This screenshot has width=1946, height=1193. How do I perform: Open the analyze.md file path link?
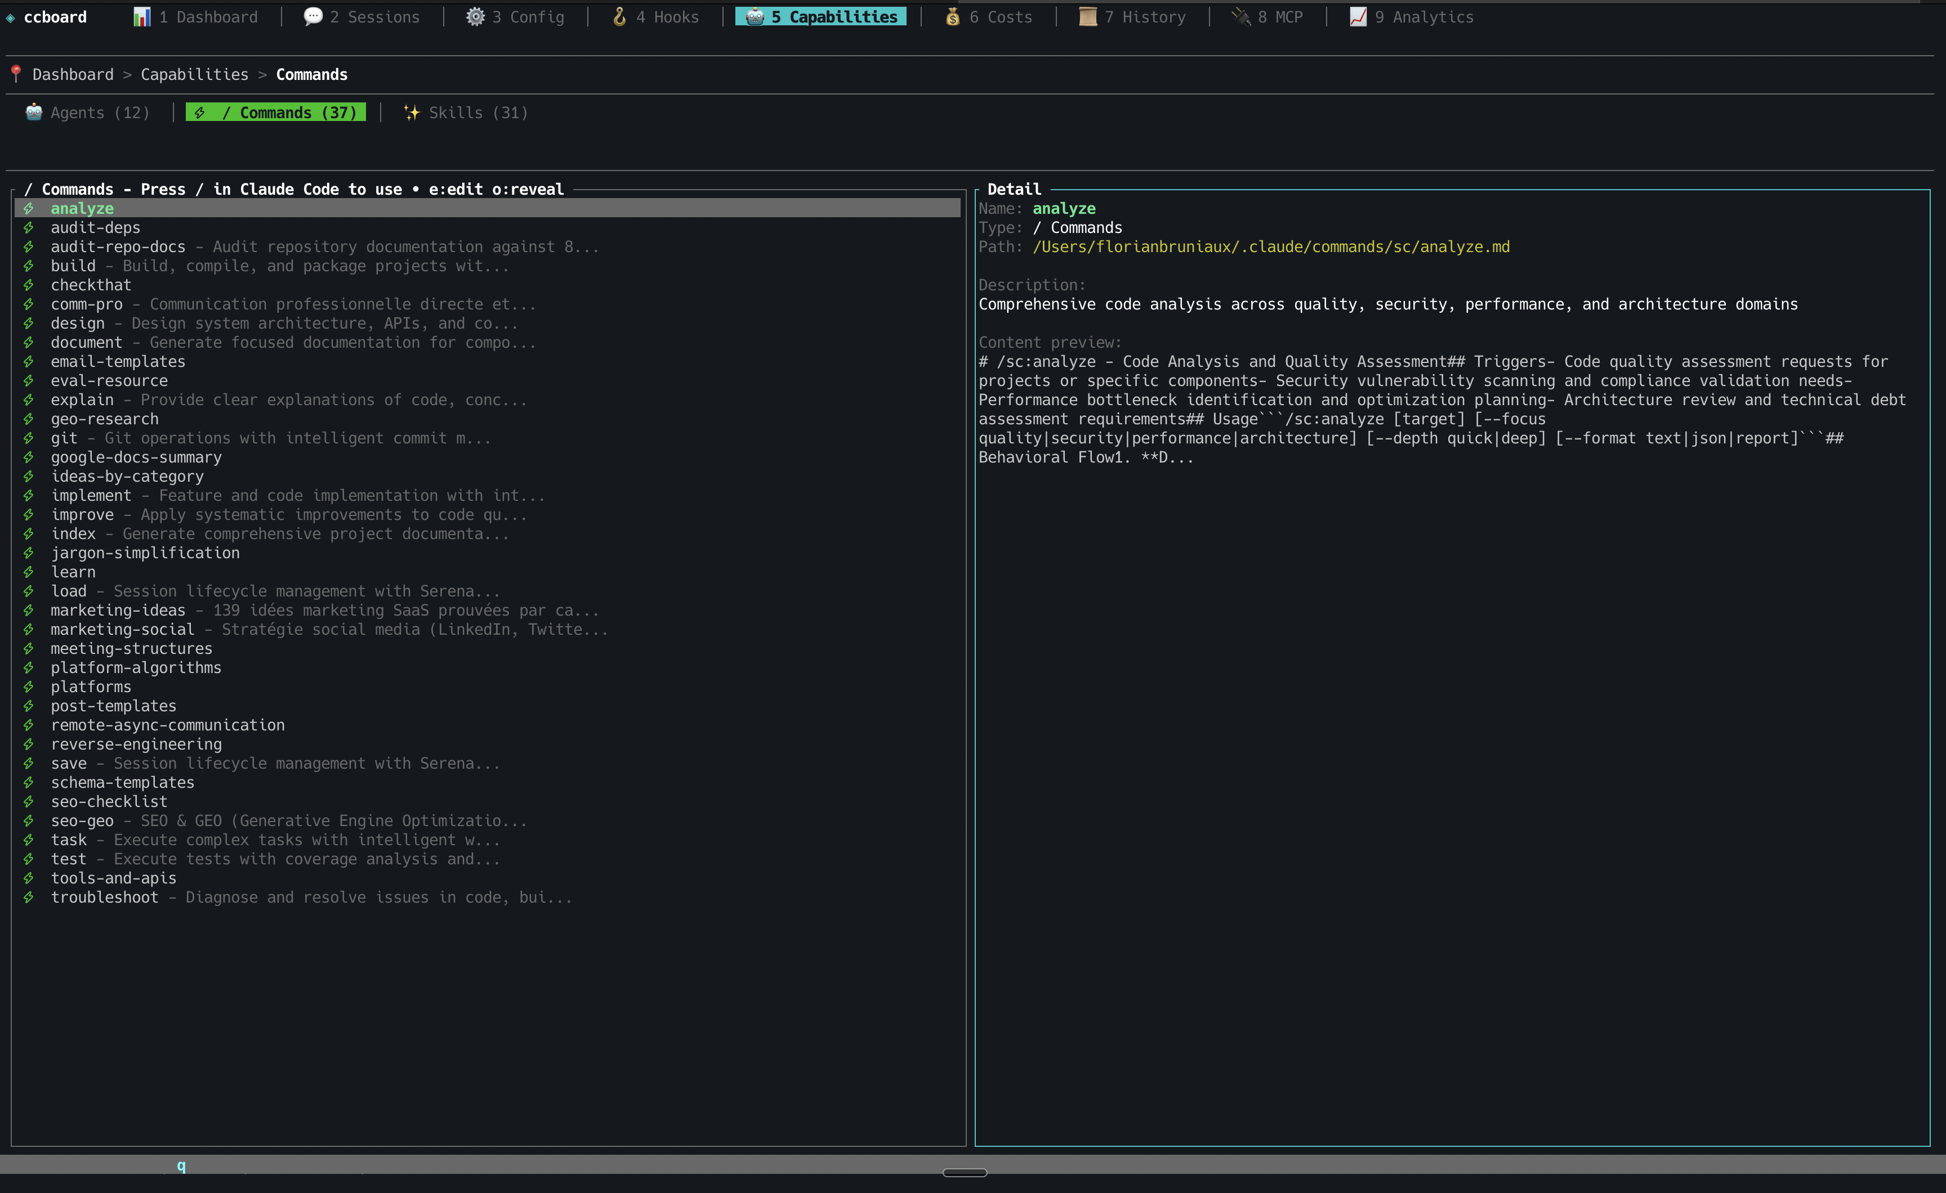click(1271, 246)
